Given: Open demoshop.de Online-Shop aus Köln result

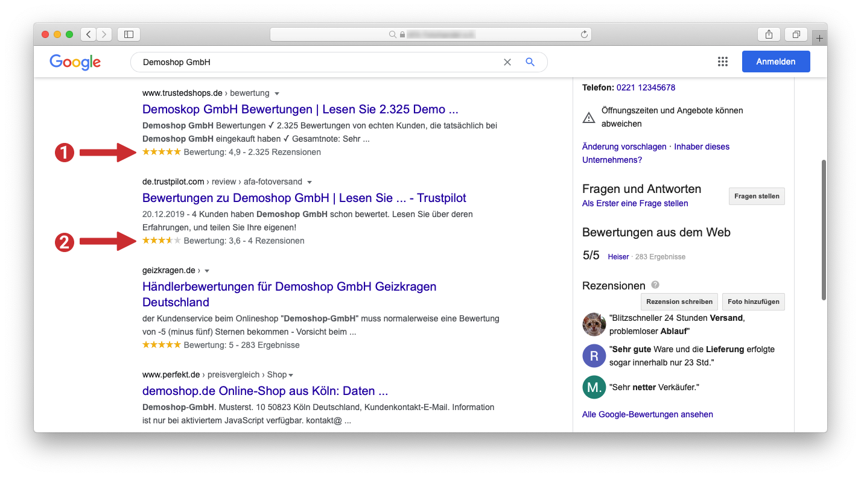Looking at the screenshot, I should click(265, 391).
